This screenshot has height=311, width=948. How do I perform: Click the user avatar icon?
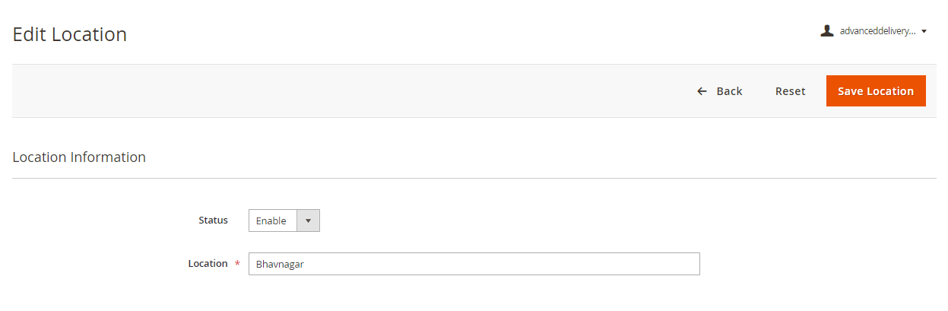827,31
